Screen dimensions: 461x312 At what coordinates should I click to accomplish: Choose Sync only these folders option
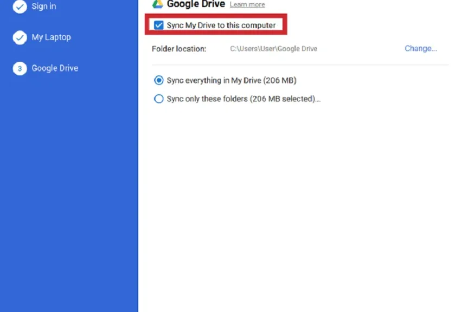pos(159,99)
